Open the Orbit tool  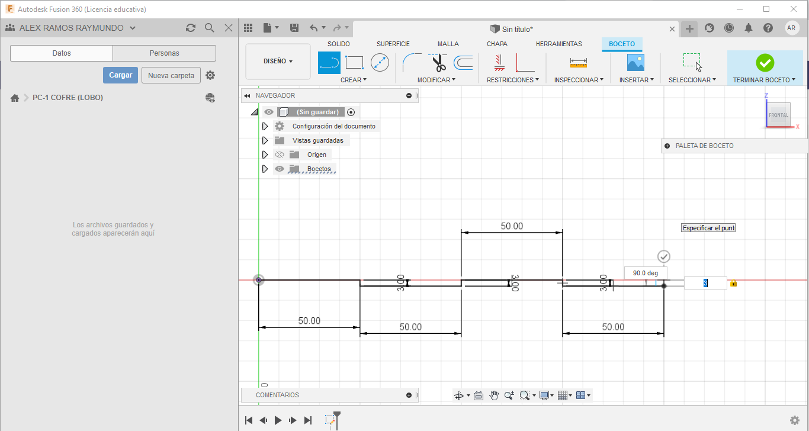(x=458, y=395)
